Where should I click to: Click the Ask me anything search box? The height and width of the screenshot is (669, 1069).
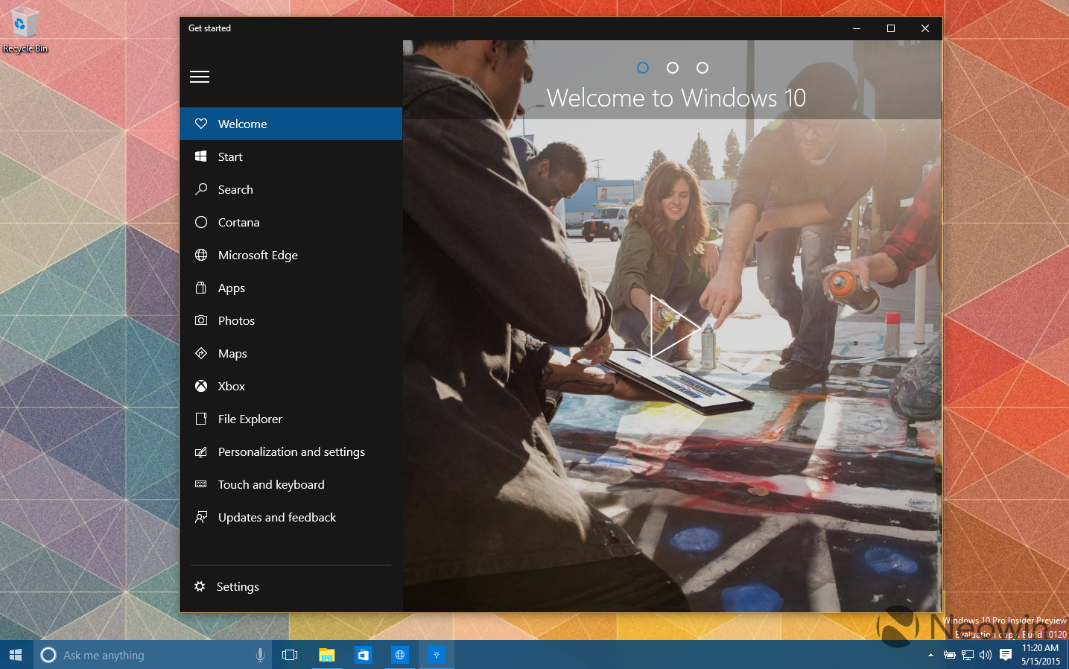[x=153, y=655]
